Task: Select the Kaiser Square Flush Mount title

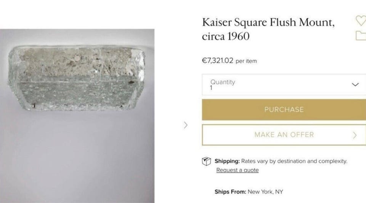Action: (x=268, y=22)
